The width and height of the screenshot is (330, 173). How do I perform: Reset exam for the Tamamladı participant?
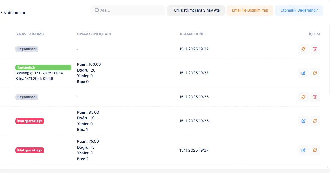point(315,73)
